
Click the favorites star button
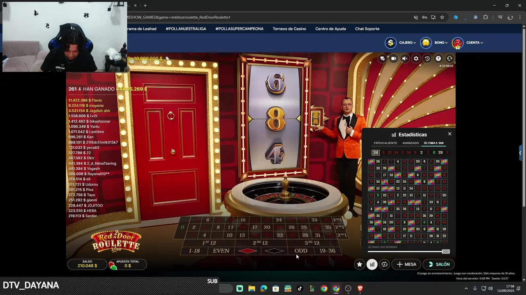point(360,264)
